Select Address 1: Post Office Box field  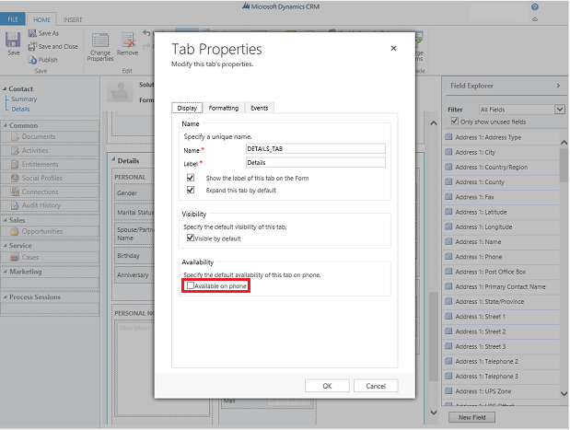[x=501, y=272]
